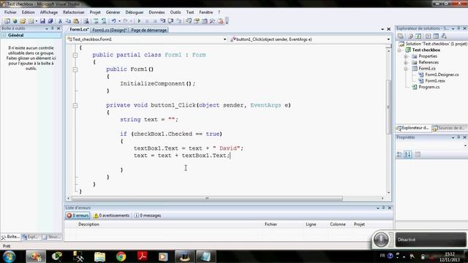This screenshot has height=263, width=468.
Task: Start debugging with the green play icon
Action: (x=139, y=21)
